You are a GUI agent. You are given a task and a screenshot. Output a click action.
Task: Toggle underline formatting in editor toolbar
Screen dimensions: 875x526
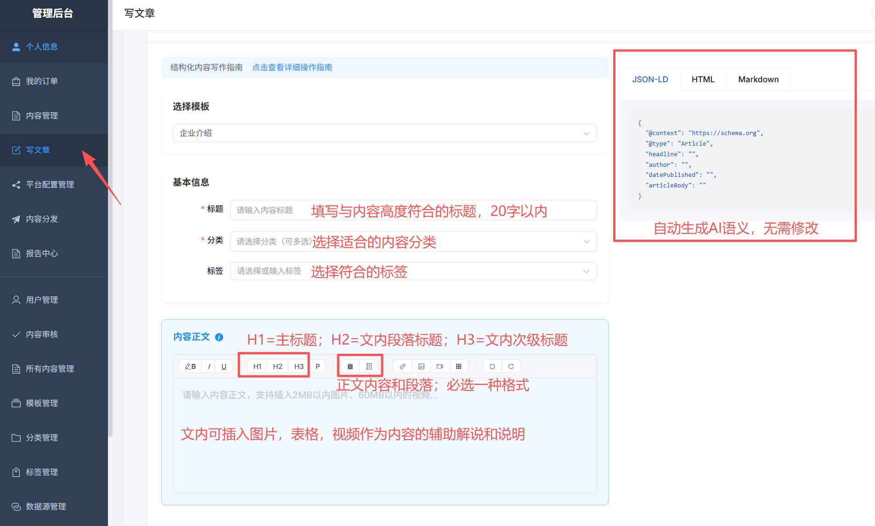pyautogui.click(x=224, y=366)
